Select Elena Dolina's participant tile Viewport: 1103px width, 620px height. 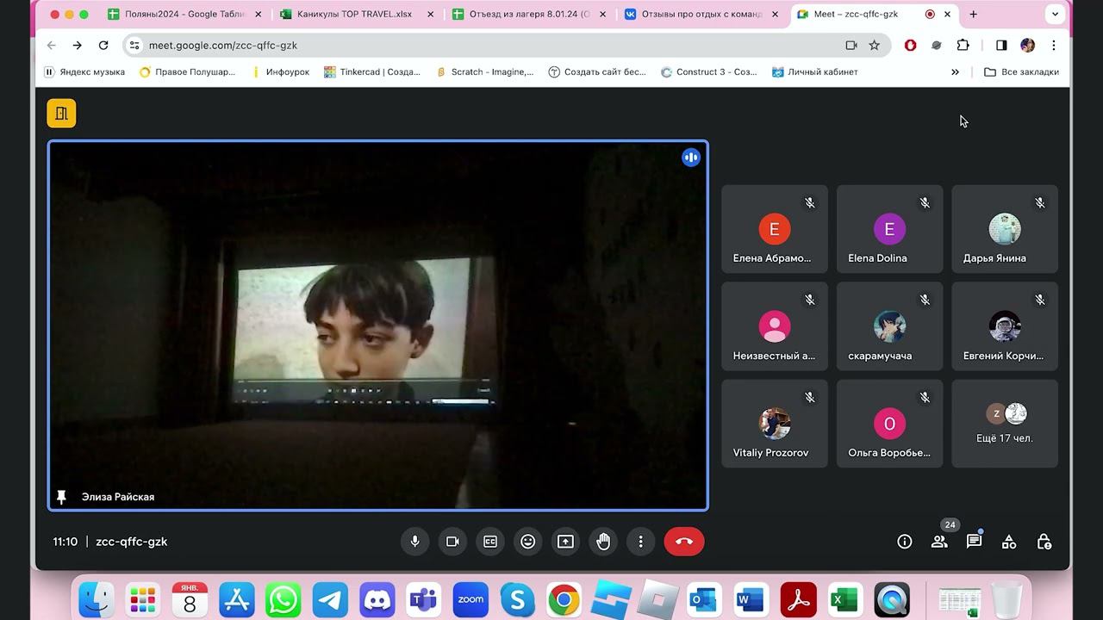[x=889, y=229]
